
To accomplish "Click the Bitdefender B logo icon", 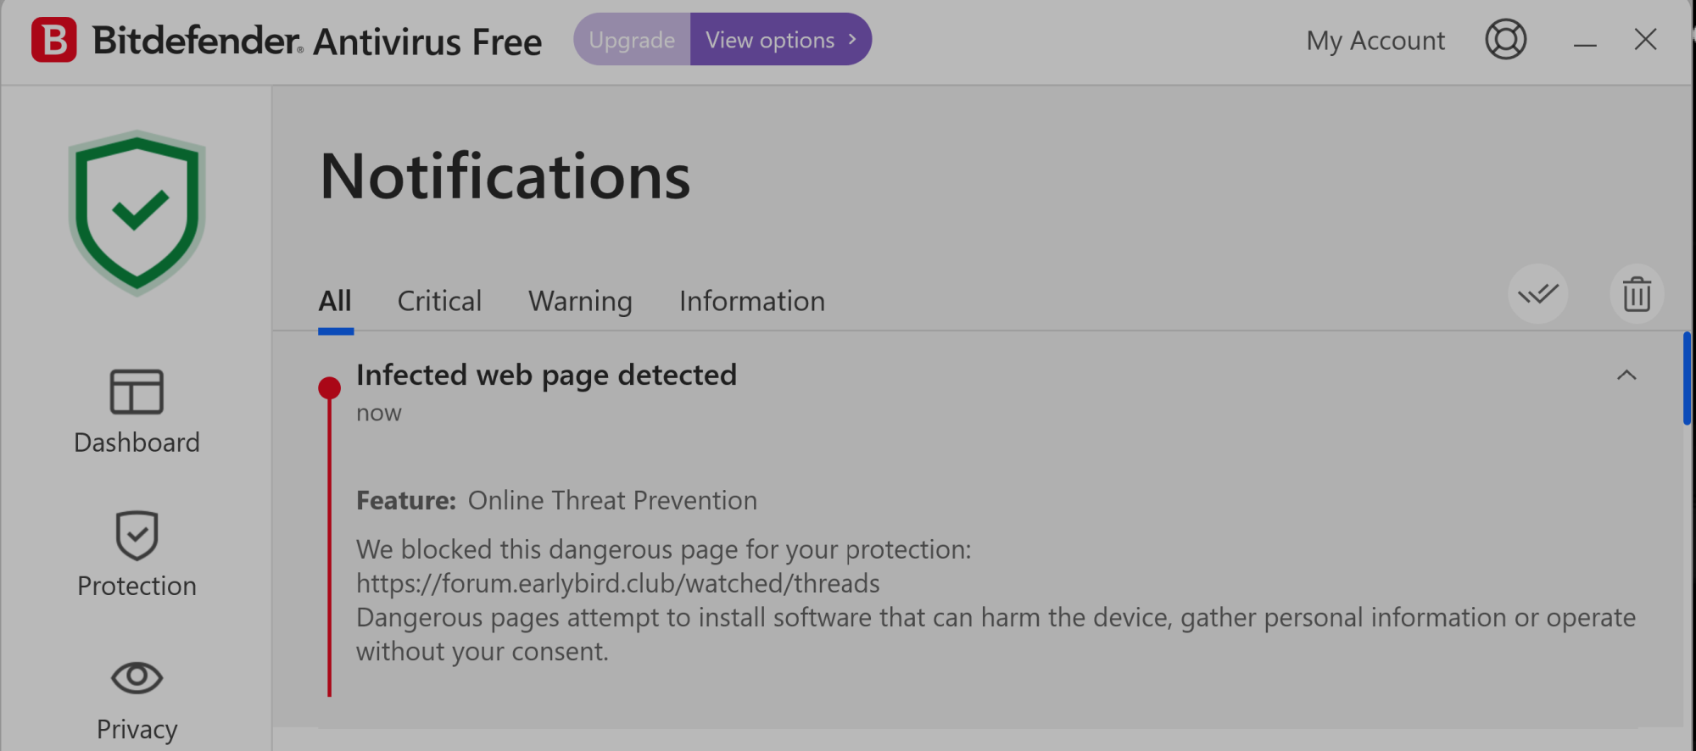I will (54, 40).
